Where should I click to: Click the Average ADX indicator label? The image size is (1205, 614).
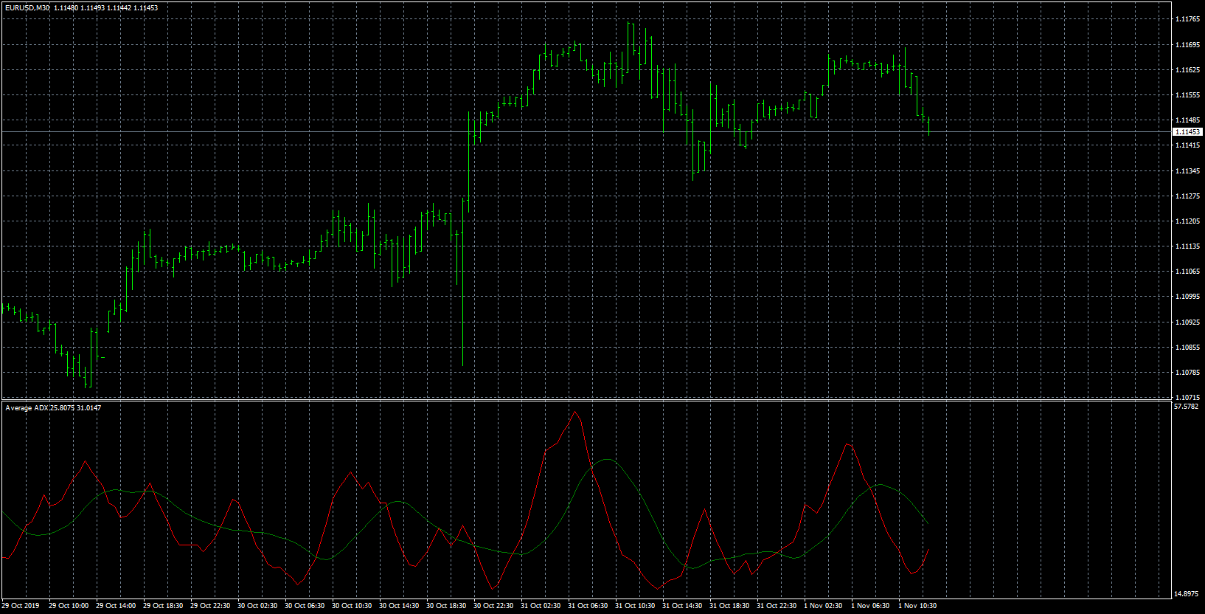(27, 408)
